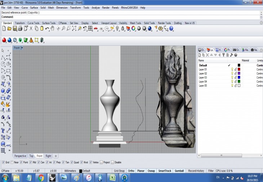Uncheck the Quad osnap checkbox
The height and width of the screenshot is (182, 263).
click(72, 162)
